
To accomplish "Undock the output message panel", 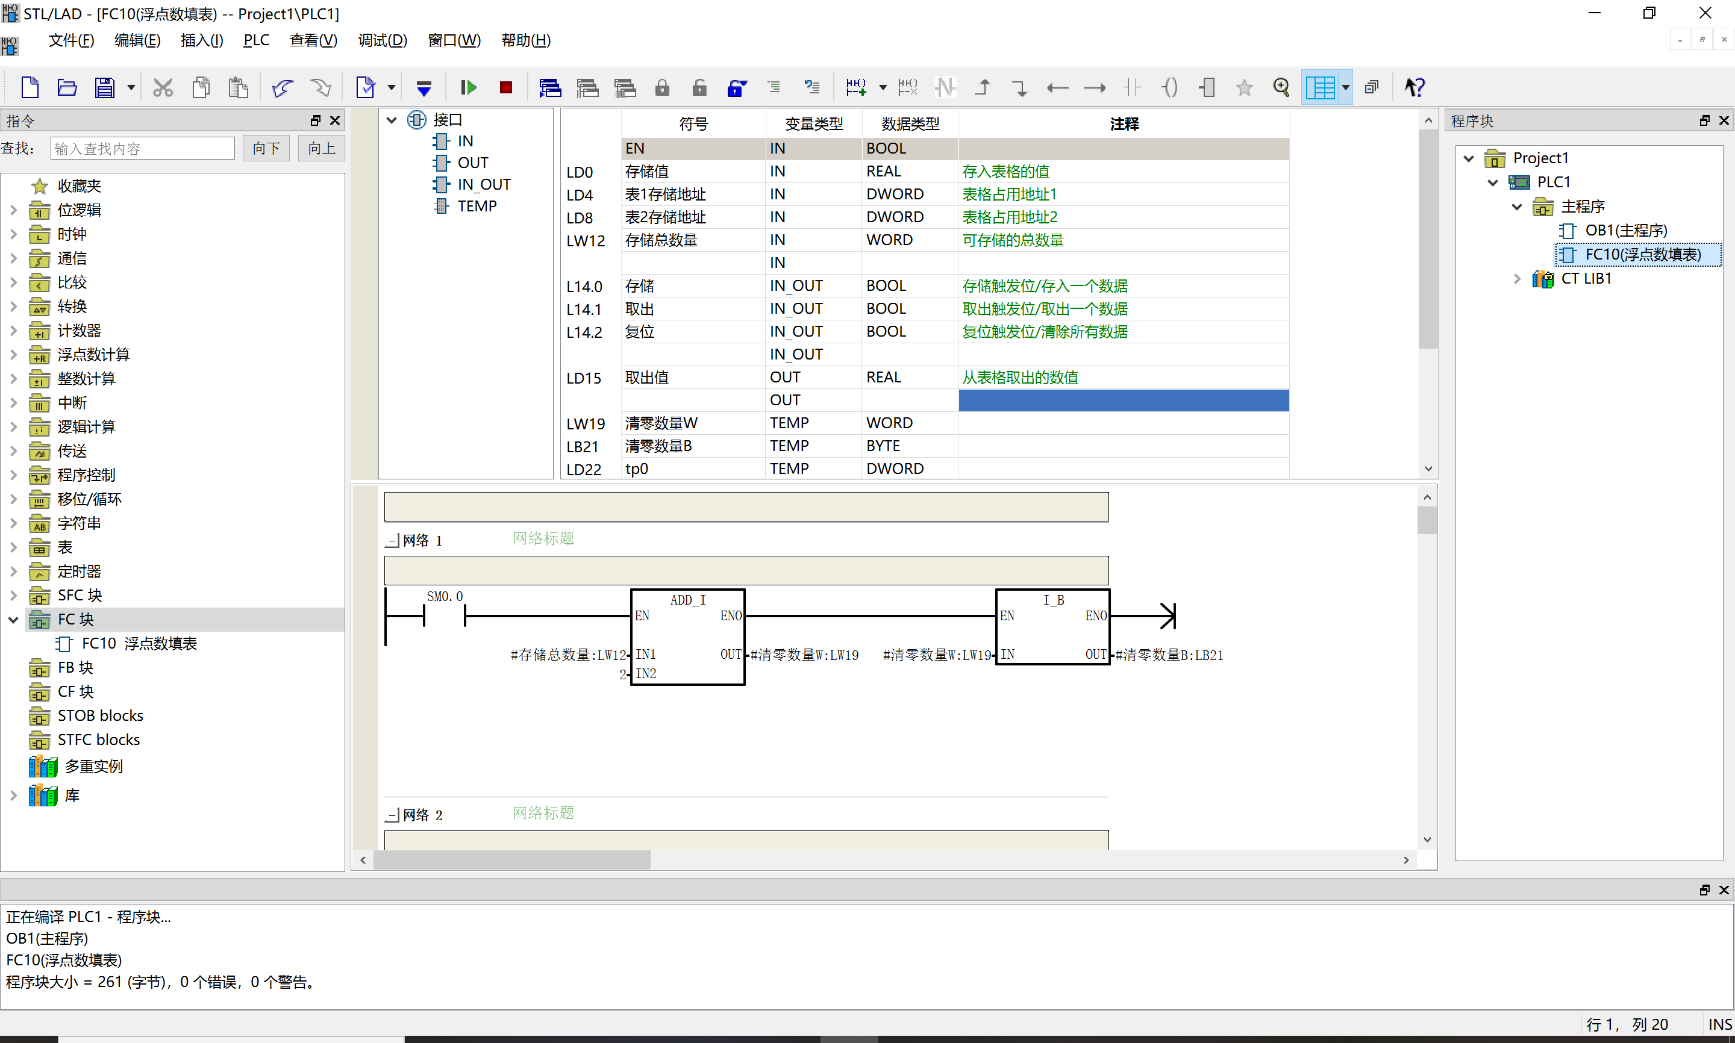I will (x=1704, y=890).
